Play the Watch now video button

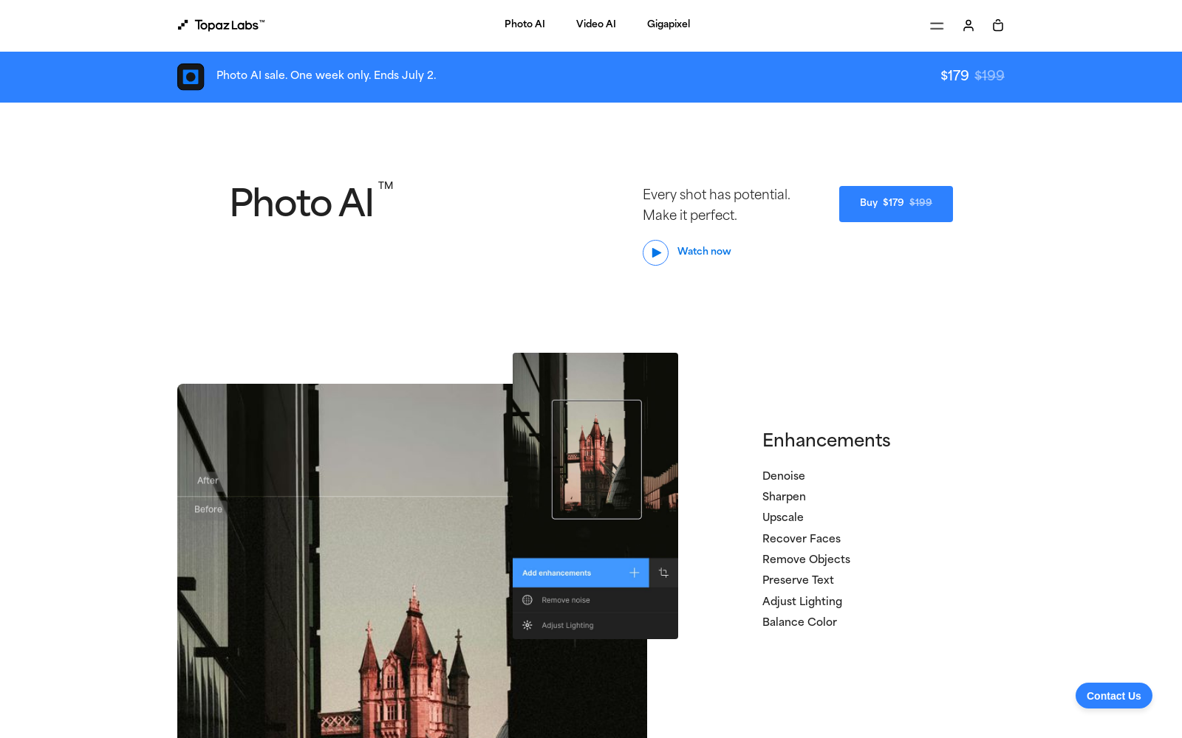pos(655,252)
